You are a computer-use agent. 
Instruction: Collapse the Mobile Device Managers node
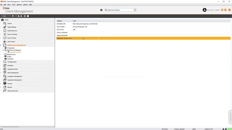(x=3, y=50)
